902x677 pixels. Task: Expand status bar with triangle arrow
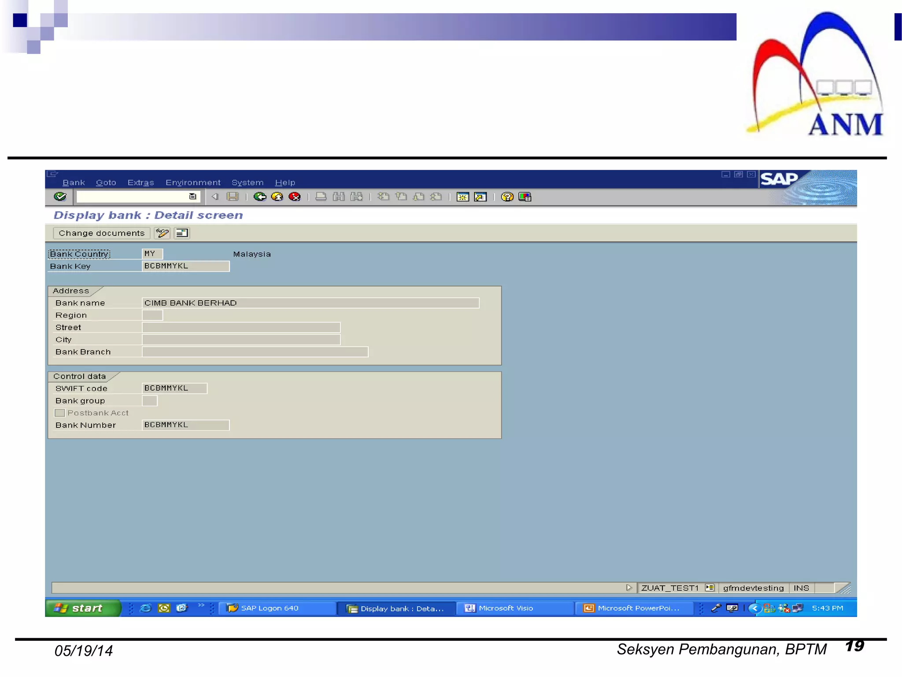[x=629, y=588]
